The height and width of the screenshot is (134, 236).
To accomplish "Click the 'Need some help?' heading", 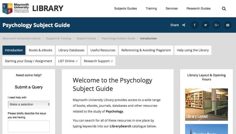I will tap(29, 75).
